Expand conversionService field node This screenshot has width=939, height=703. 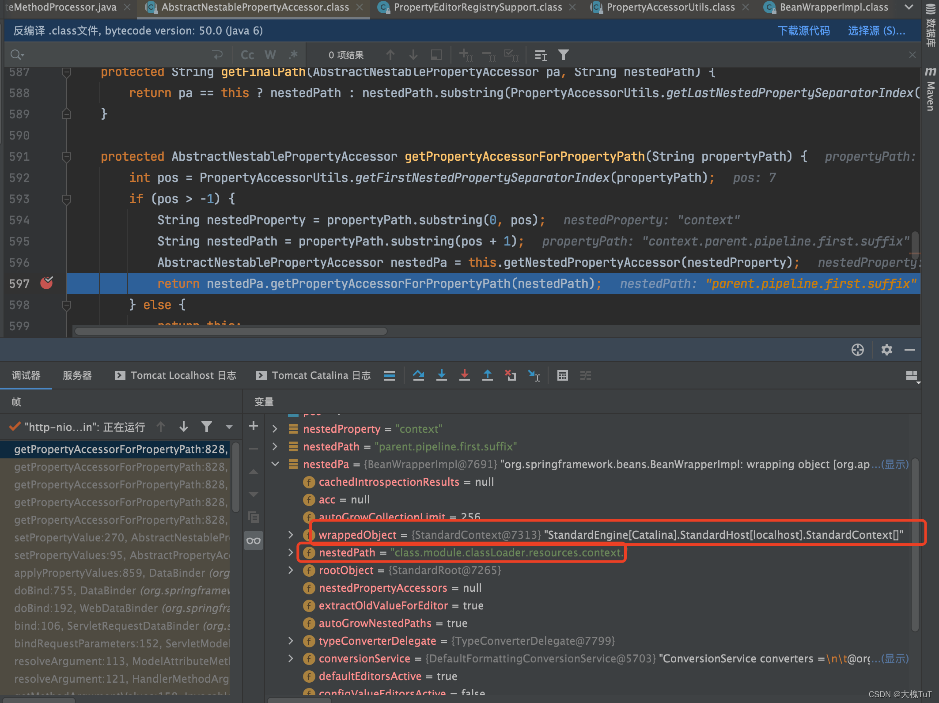291,658
